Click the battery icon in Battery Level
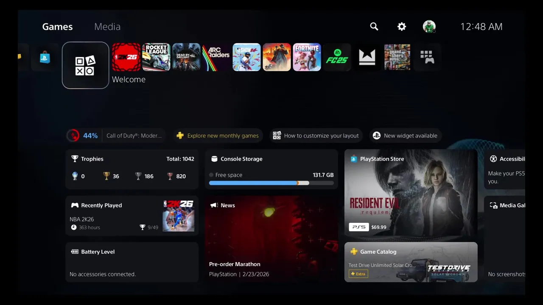Screen dimensions: 543x305 click(x=75, y=252)
